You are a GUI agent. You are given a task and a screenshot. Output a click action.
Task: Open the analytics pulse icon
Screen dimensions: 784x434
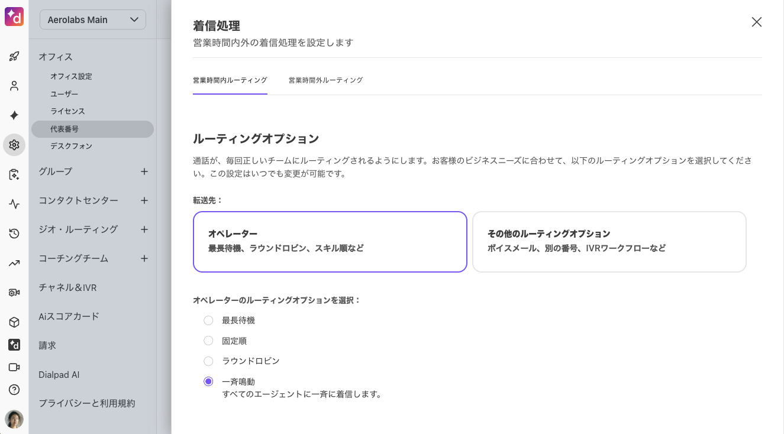click(x=14, y=204)
